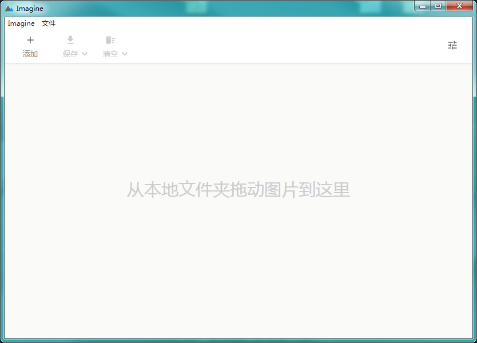Click the 清空 trash bin icon
Viewport: 477px width, 343px height.
click(110, 39)
